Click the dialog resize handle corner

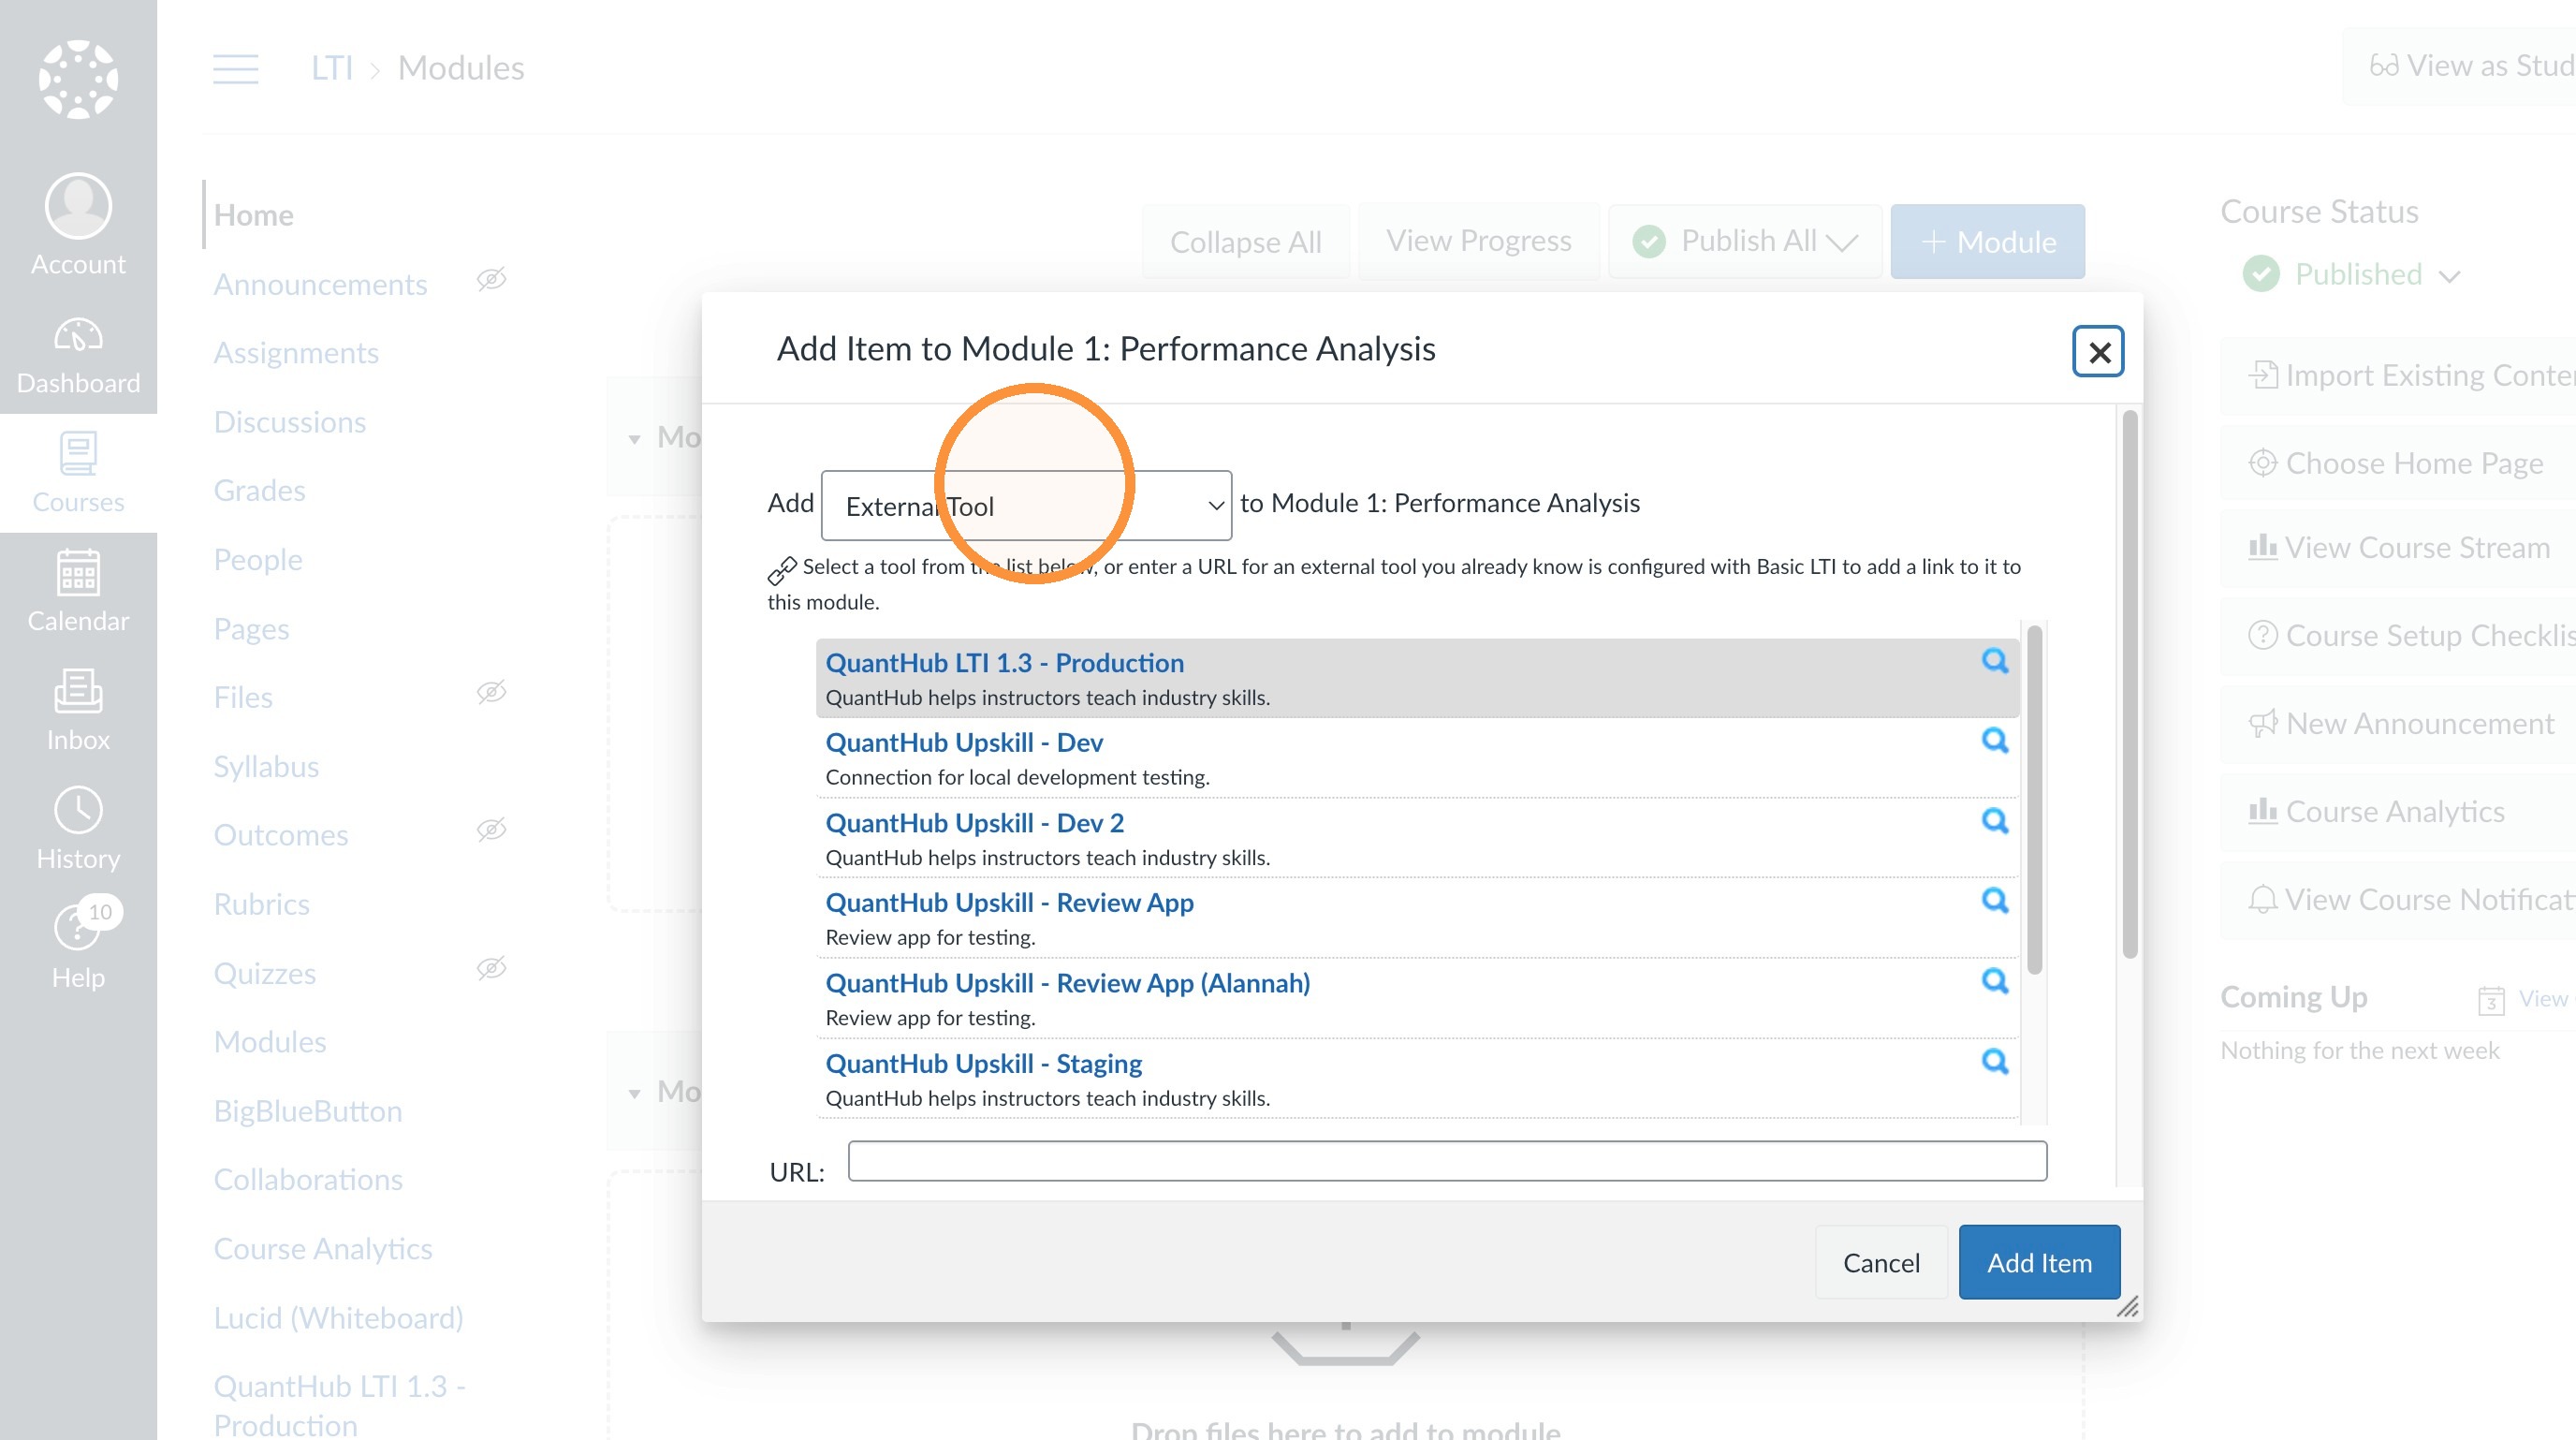pos(2128,1307)
